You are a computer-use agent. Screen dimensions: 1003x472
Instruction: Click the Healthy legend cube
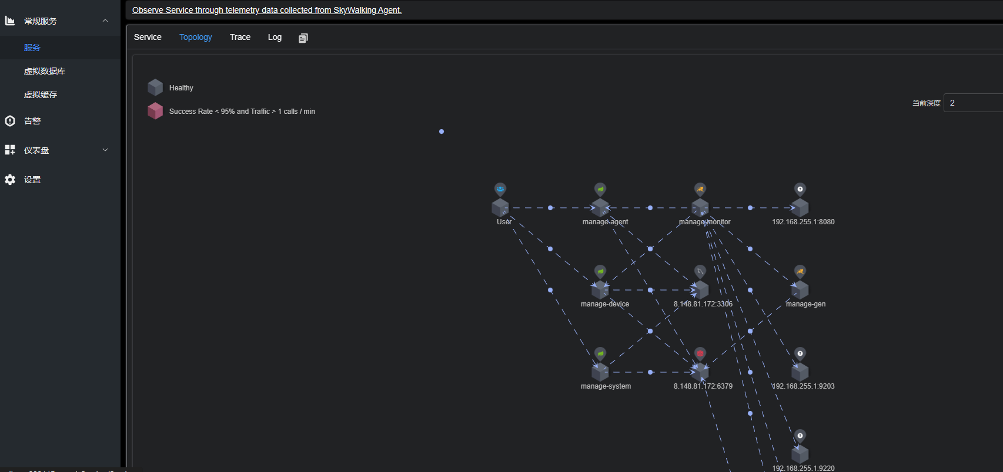(155, 87)
